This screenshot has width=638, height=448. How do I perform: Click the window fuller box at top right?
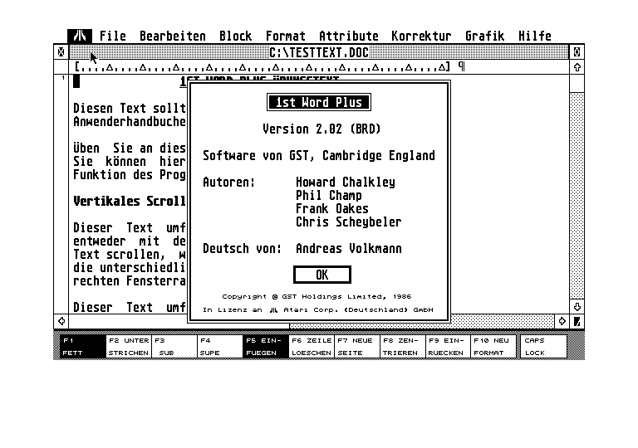(577, 52)
